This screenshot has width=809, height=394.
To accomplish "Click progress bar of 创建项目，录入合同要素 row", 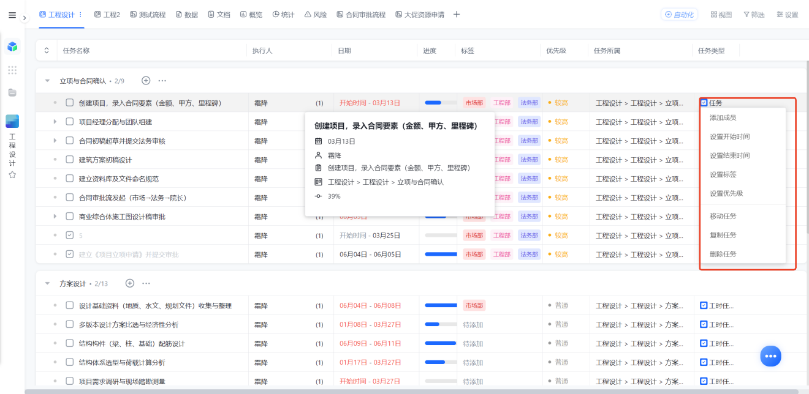I will click(441, 103).
